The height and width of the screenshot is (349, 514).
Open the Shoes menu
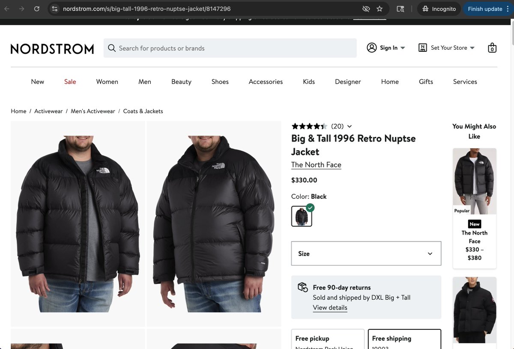click(220, 81)
